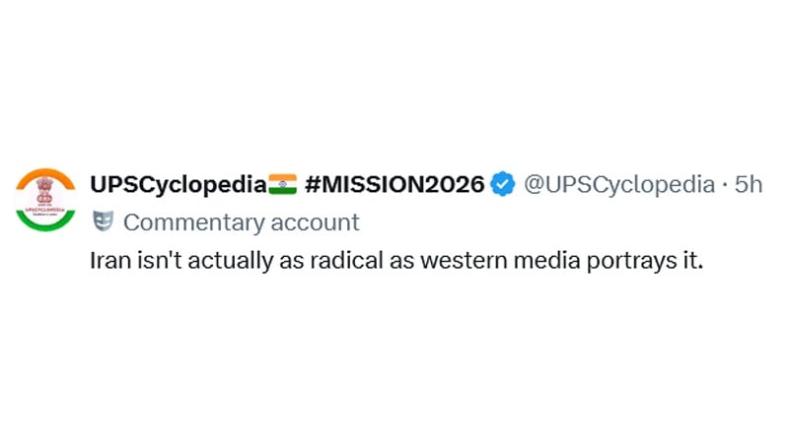Open the @UPSCyclopedia handle link
This screenshot has width=789, height=443.
pyautogui.click(x=618, y=183)
